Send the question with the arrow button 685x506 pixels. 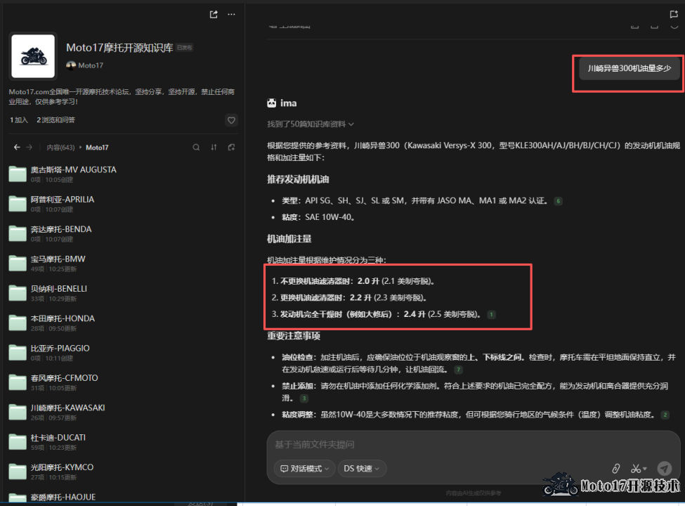(x=664, y=468)
